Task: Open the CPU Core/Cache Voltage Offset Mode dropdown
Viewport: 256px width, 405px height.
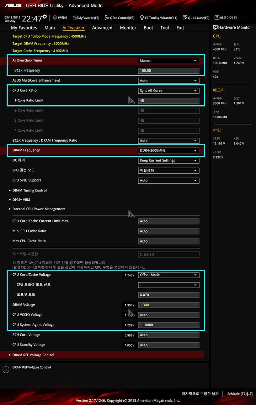Action: [x=169, y=275]
